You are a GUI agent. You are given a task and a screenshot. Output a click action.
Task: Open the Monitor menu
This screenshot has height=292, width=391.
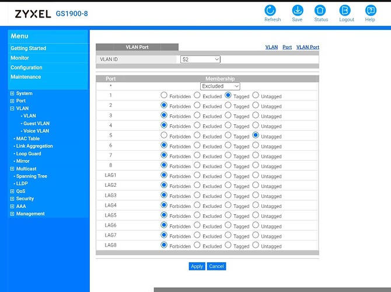pos(20,58)
